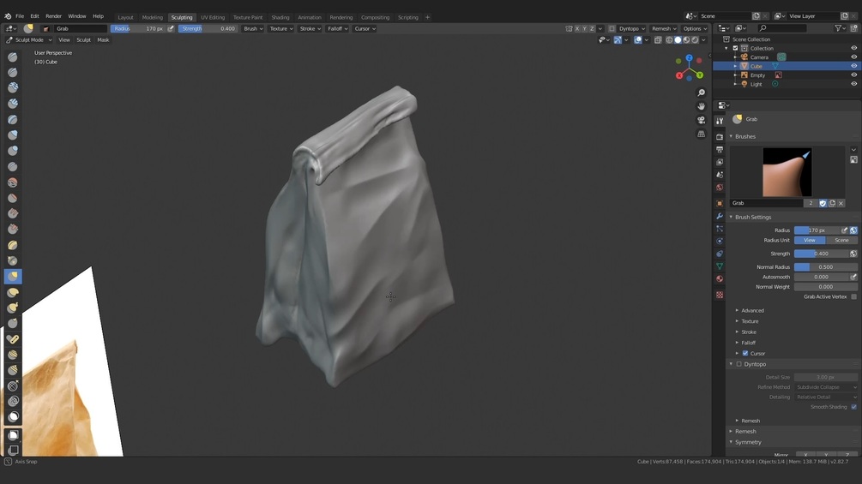Hide the Cube object in outliner
This screenshot has height=484, width=862.
point(853,66)
